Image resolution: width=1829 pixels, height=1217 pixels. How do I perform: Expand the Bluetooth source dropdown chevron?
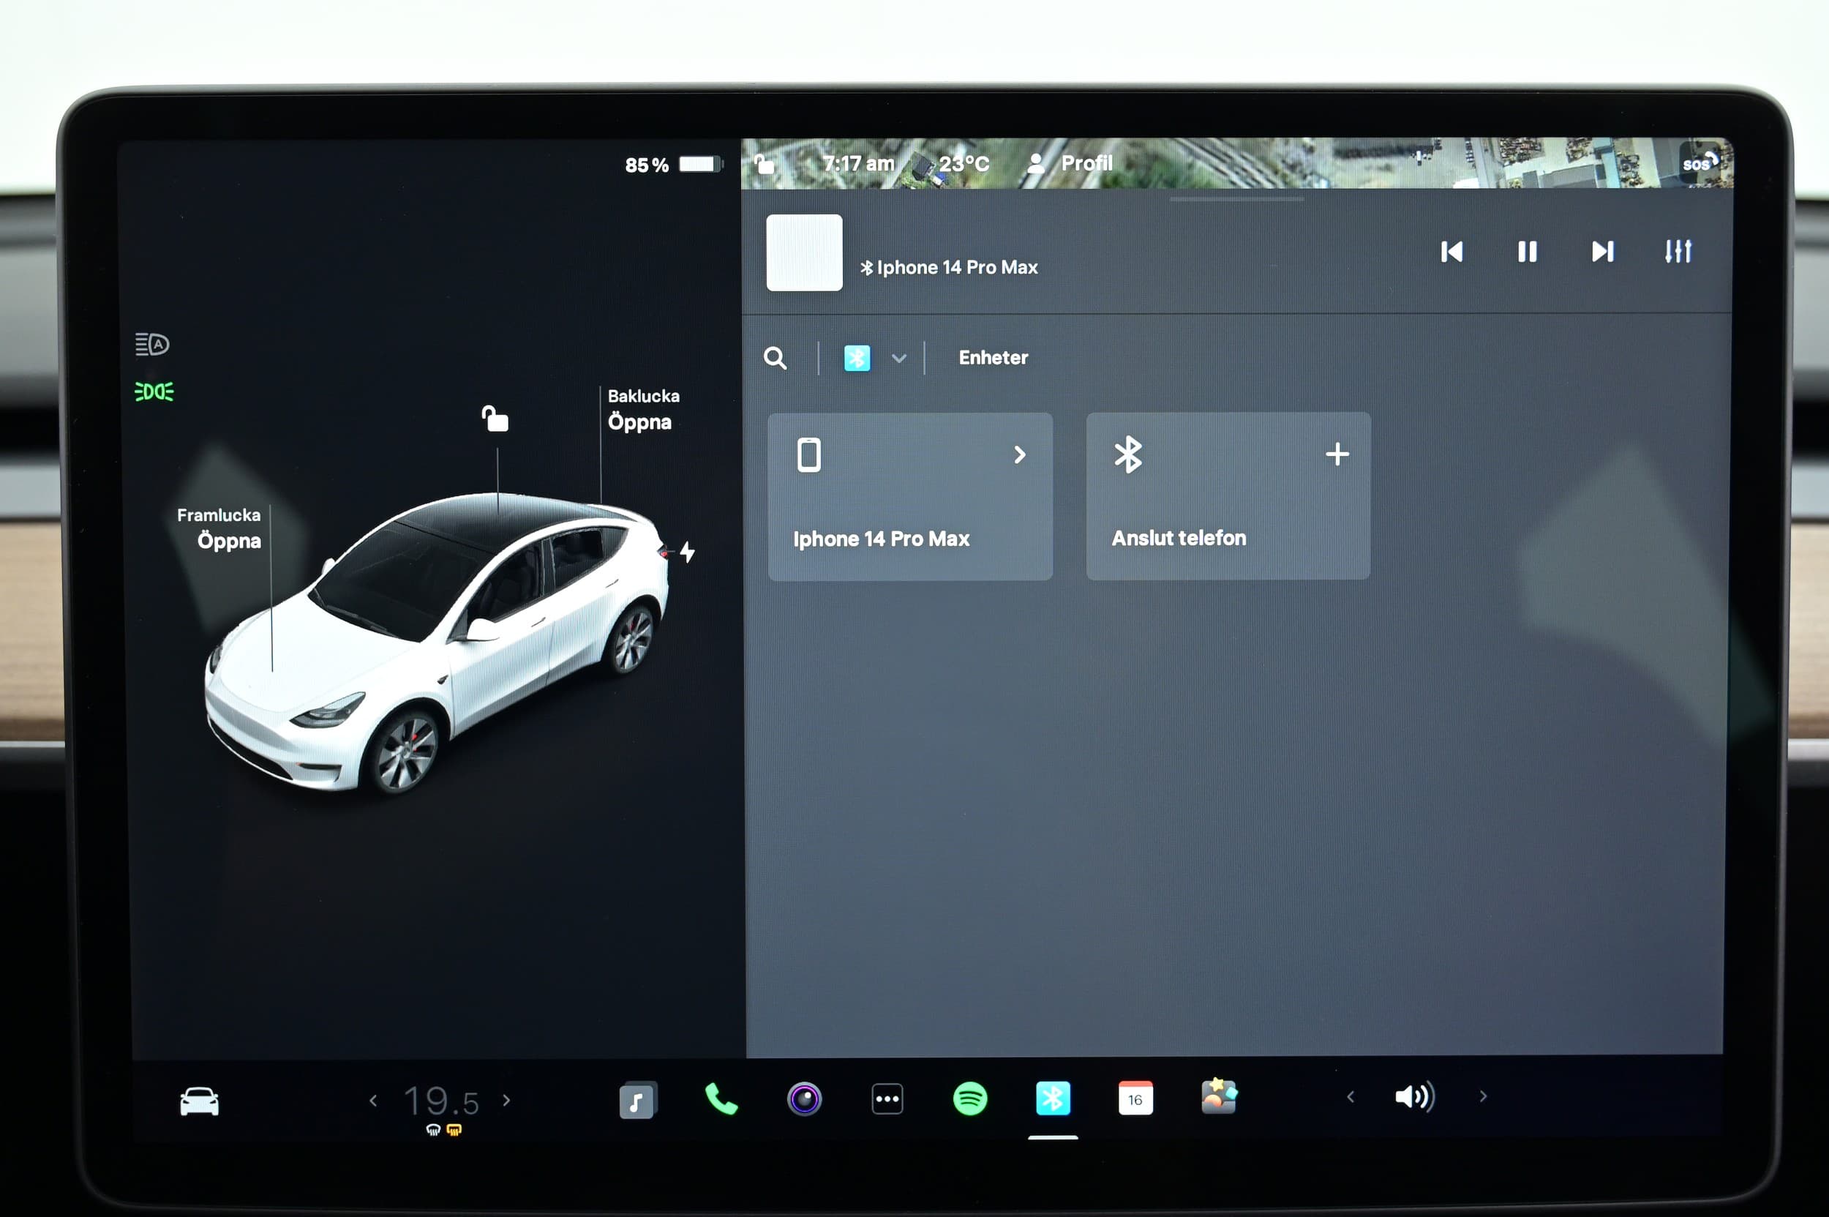point(898,359)
